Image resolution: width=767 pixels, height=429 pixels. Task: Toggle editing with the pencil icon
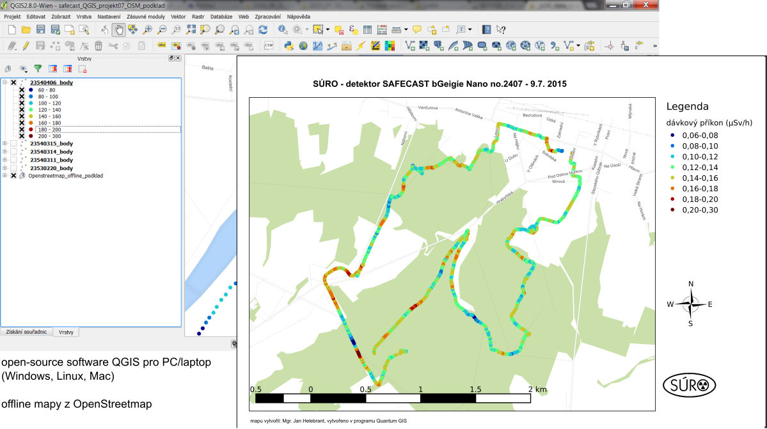(26, 46)
